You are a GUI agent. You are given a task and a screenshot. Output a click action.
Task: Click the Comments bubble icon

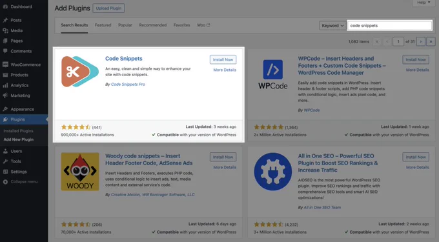5,51
